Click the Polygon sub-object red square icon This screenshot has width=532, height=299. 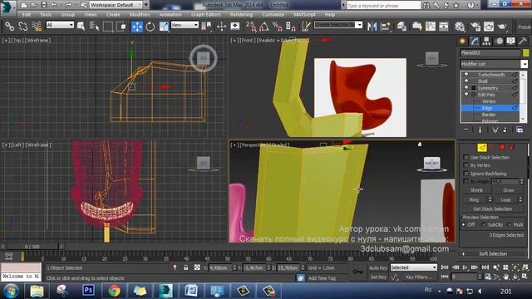tap(502, 147)
